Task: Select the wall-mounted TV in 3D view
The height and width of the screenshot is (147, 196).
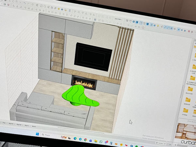Action: click(93, 57)
